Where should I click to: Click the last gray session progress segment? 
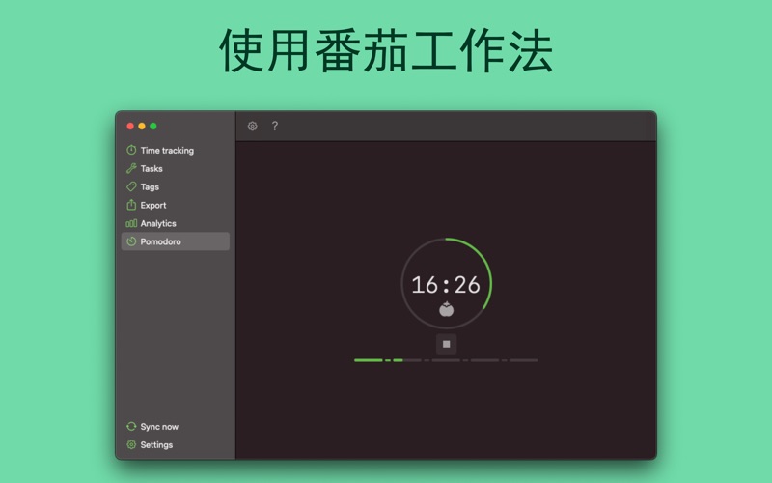(x=523, y=360)
